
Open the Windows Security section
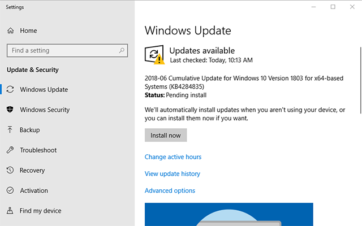click(x=45, y=110)
